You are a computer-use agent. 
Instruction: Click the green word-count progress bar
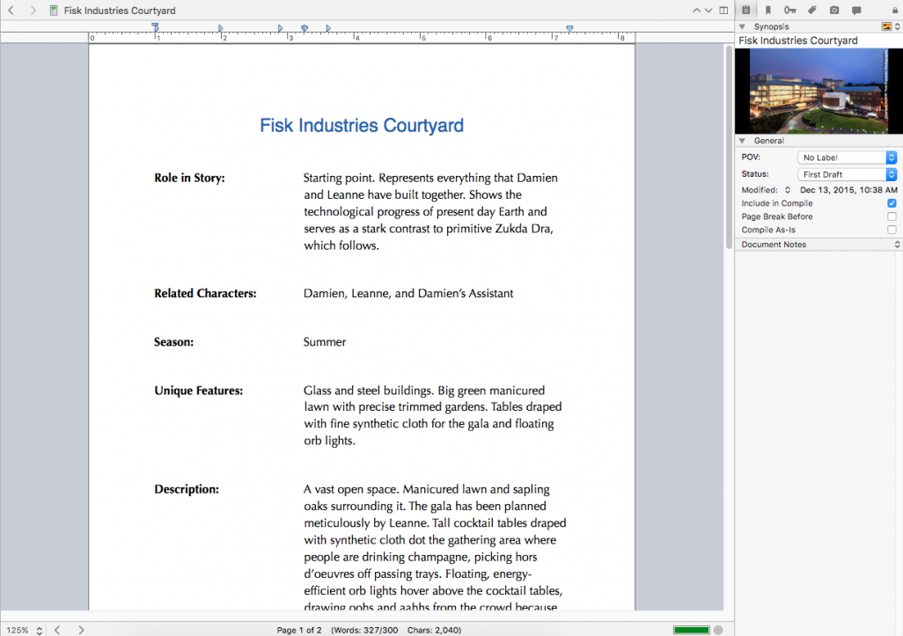point(691,630)
